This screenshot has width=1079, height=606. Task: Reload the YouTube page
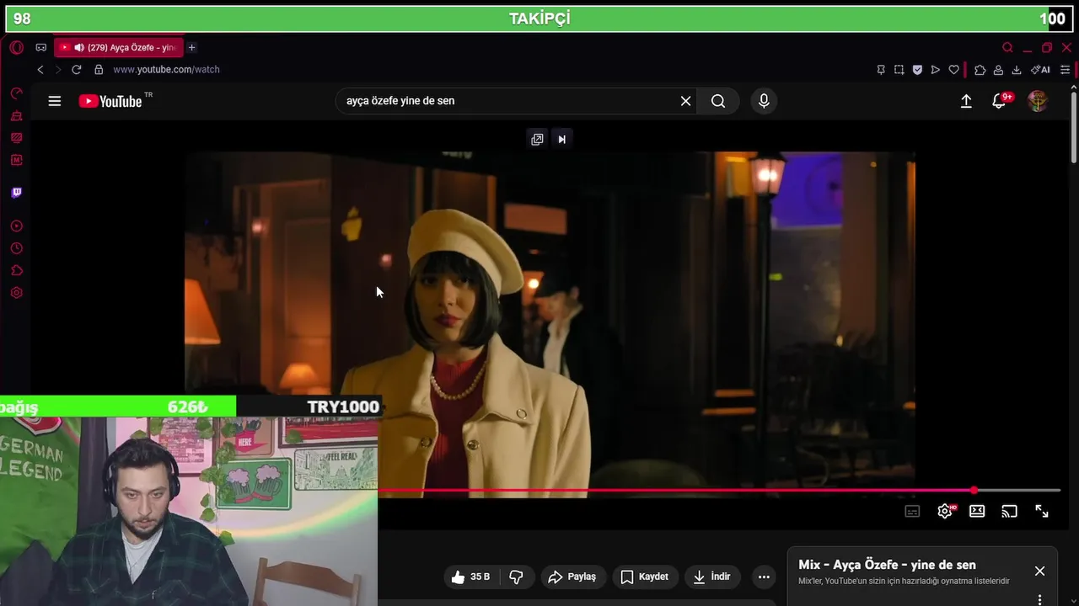coord(77,70)
